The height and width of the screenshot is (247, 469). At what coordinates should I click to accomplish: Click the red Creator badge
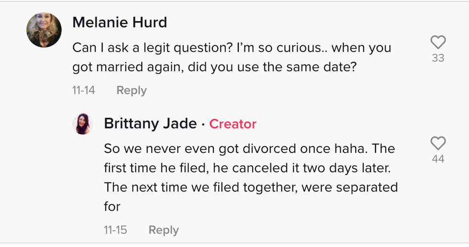click(233, 124)
